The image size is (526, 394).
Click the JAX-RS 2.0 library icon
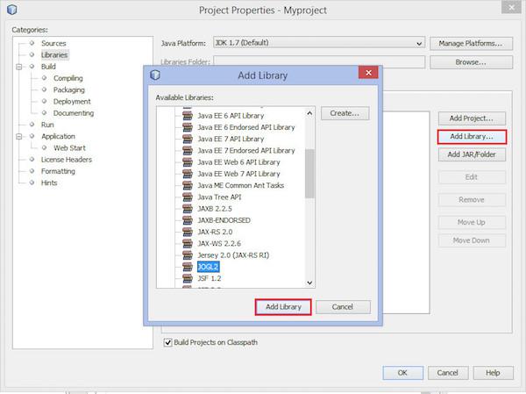click(188, 232)
